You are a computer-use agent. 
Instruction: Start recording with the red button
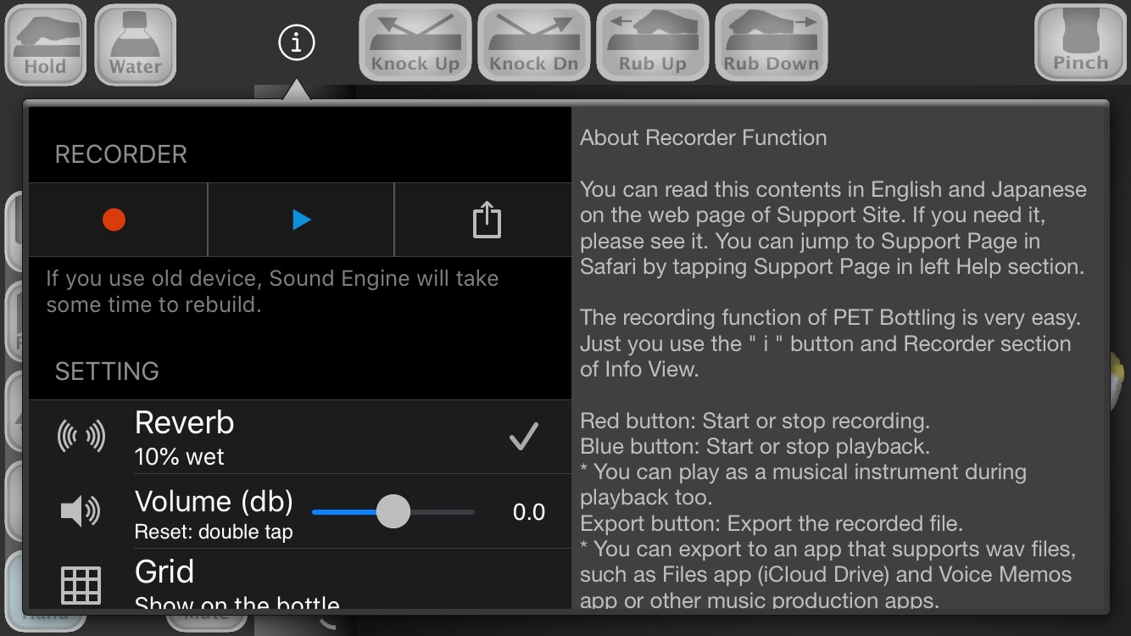(x=114, y=220)
